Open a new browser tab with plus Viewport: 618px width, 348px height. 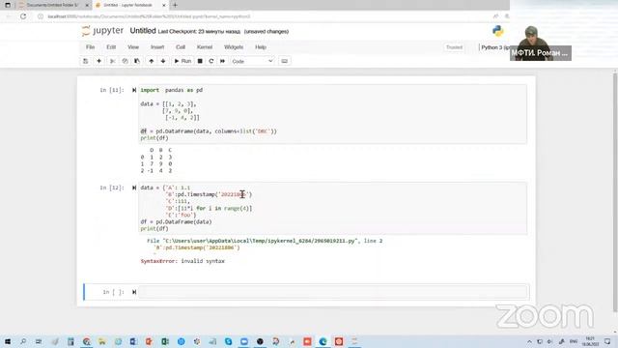pyautogui.click(x=175, y=5)
